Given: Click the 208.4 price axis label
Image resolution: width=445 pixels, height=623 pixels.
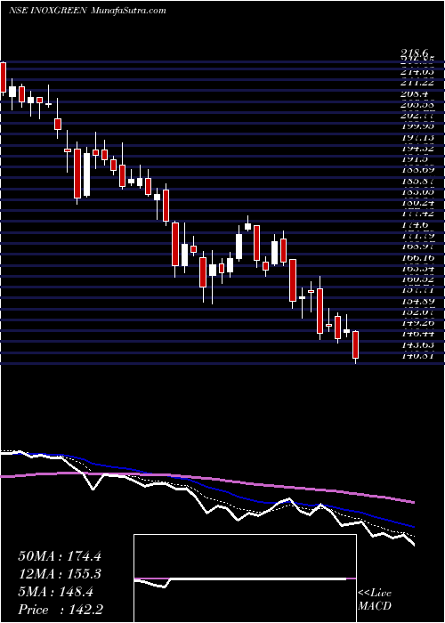Looking at the screenshot, I should (x=415, y=94).
